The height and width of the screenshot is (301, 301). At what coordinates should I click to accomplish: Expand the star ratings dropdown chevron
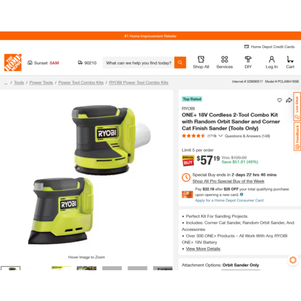pos(221,136)
